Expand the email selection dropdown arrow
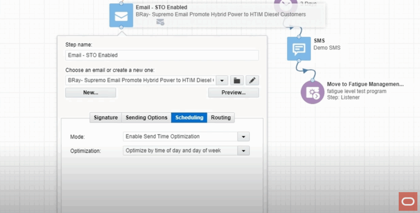Viewport: 420px width, 213px height. point(222,81)
